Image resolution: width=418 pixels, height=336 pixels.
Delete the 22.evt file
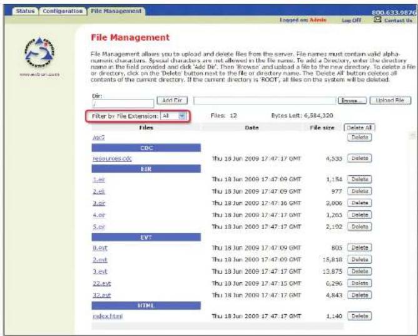(360, 283)
